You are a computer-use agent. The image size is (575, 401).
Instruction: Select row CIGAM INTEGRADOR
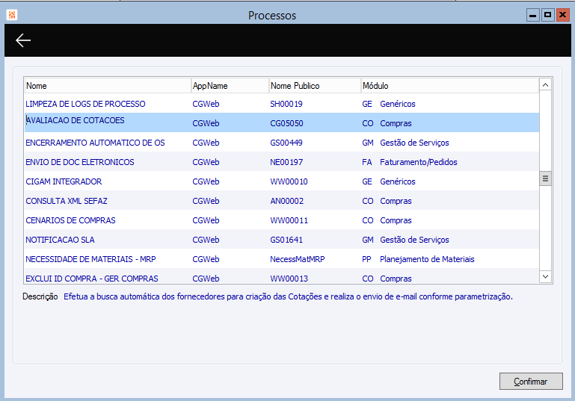(282, 181)
